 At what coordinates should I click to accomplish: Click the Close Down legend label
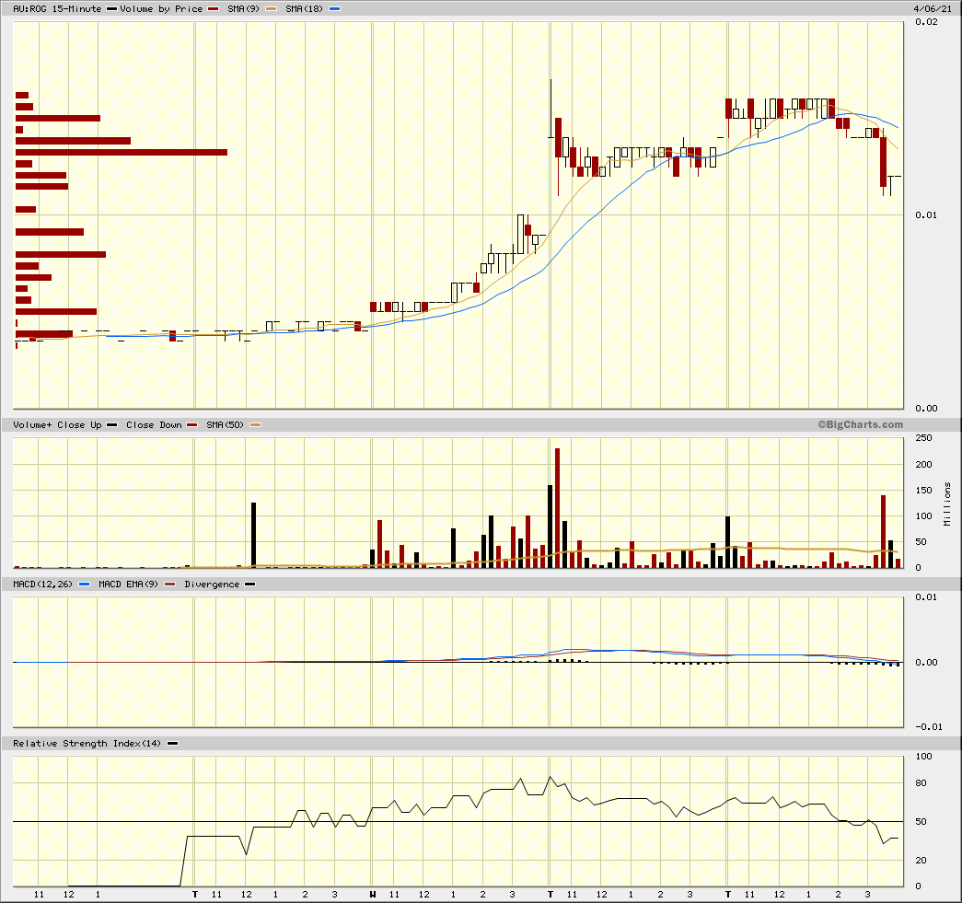[154, 424]
